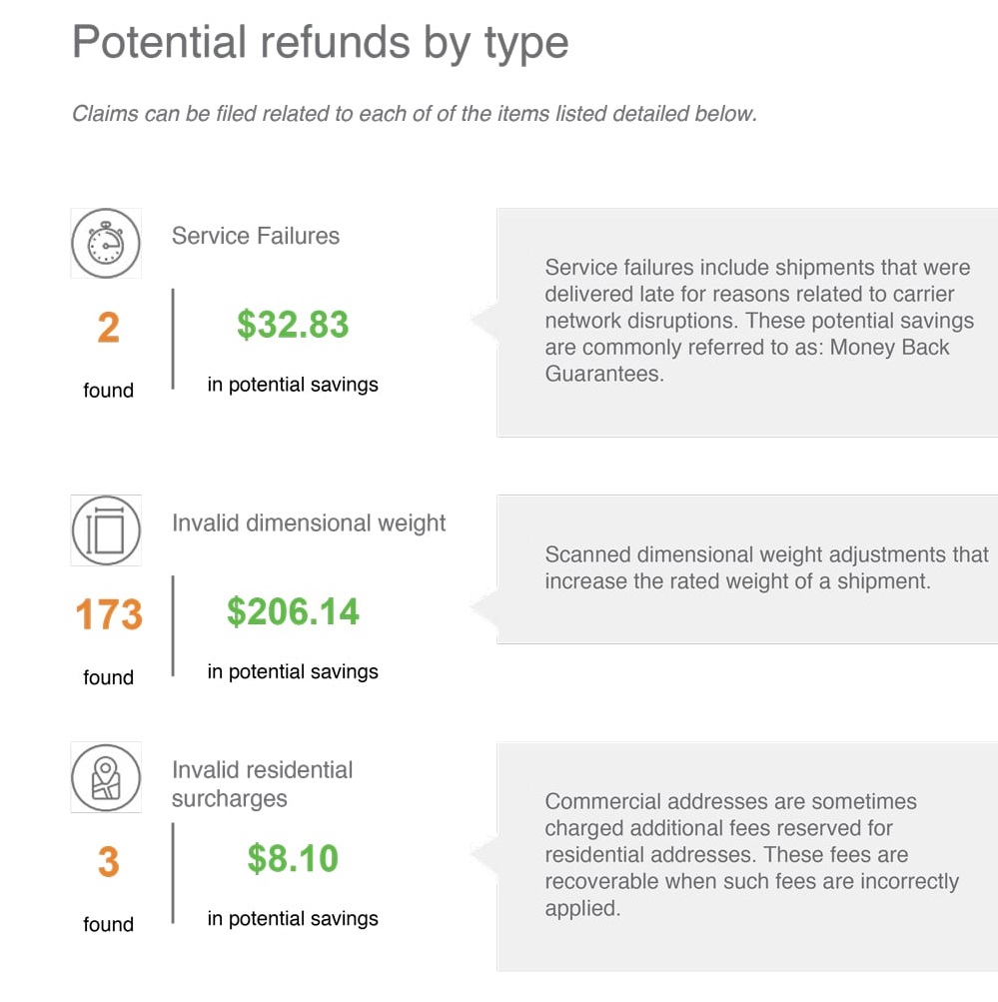998x1002 pixels.
Task: Click the italic claims subtitle text
Action: (x=414, y=114)
